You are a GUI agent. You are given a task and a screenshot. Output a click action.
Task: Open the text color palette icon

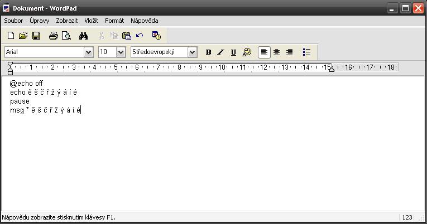coord(247,52)
